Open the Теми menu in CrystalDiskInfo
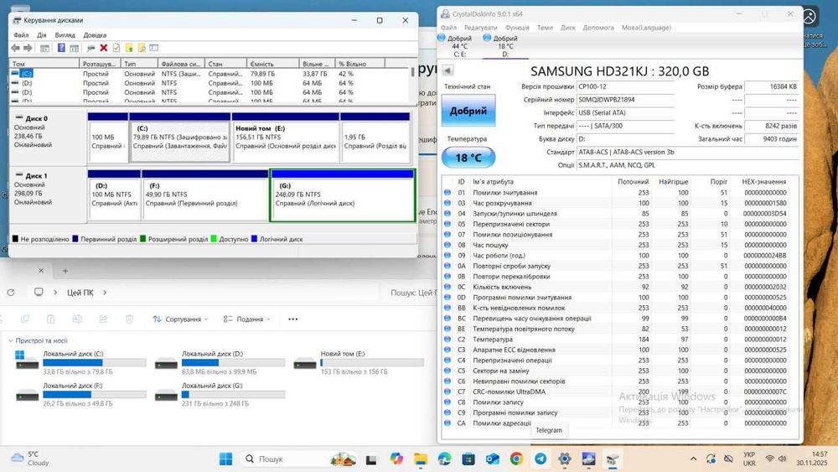The image size is (838, 472). click(x=545, y=28)
